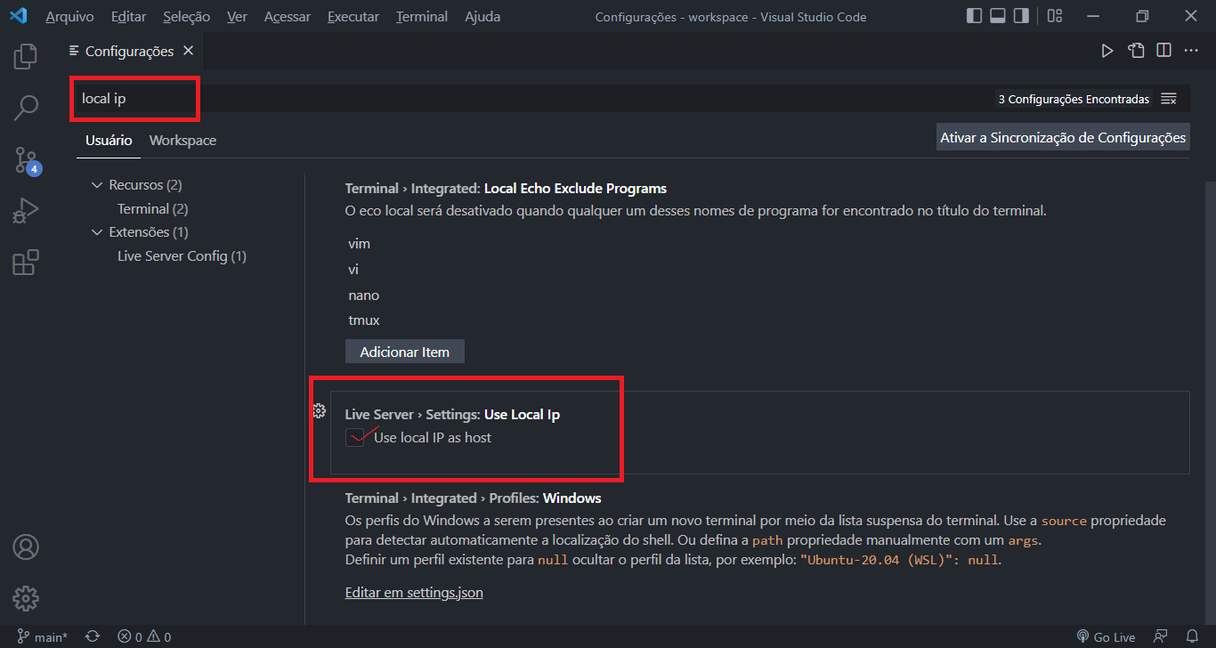Click the Profiles: Windows setting title

tap(473, 498)
